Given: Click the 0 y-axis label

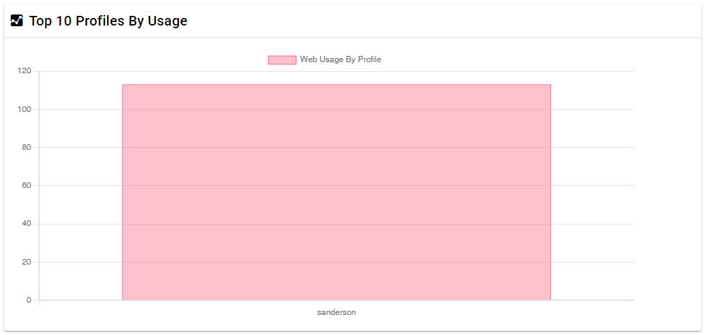Looking at the screenshot, I should click(x=29, y=300).
